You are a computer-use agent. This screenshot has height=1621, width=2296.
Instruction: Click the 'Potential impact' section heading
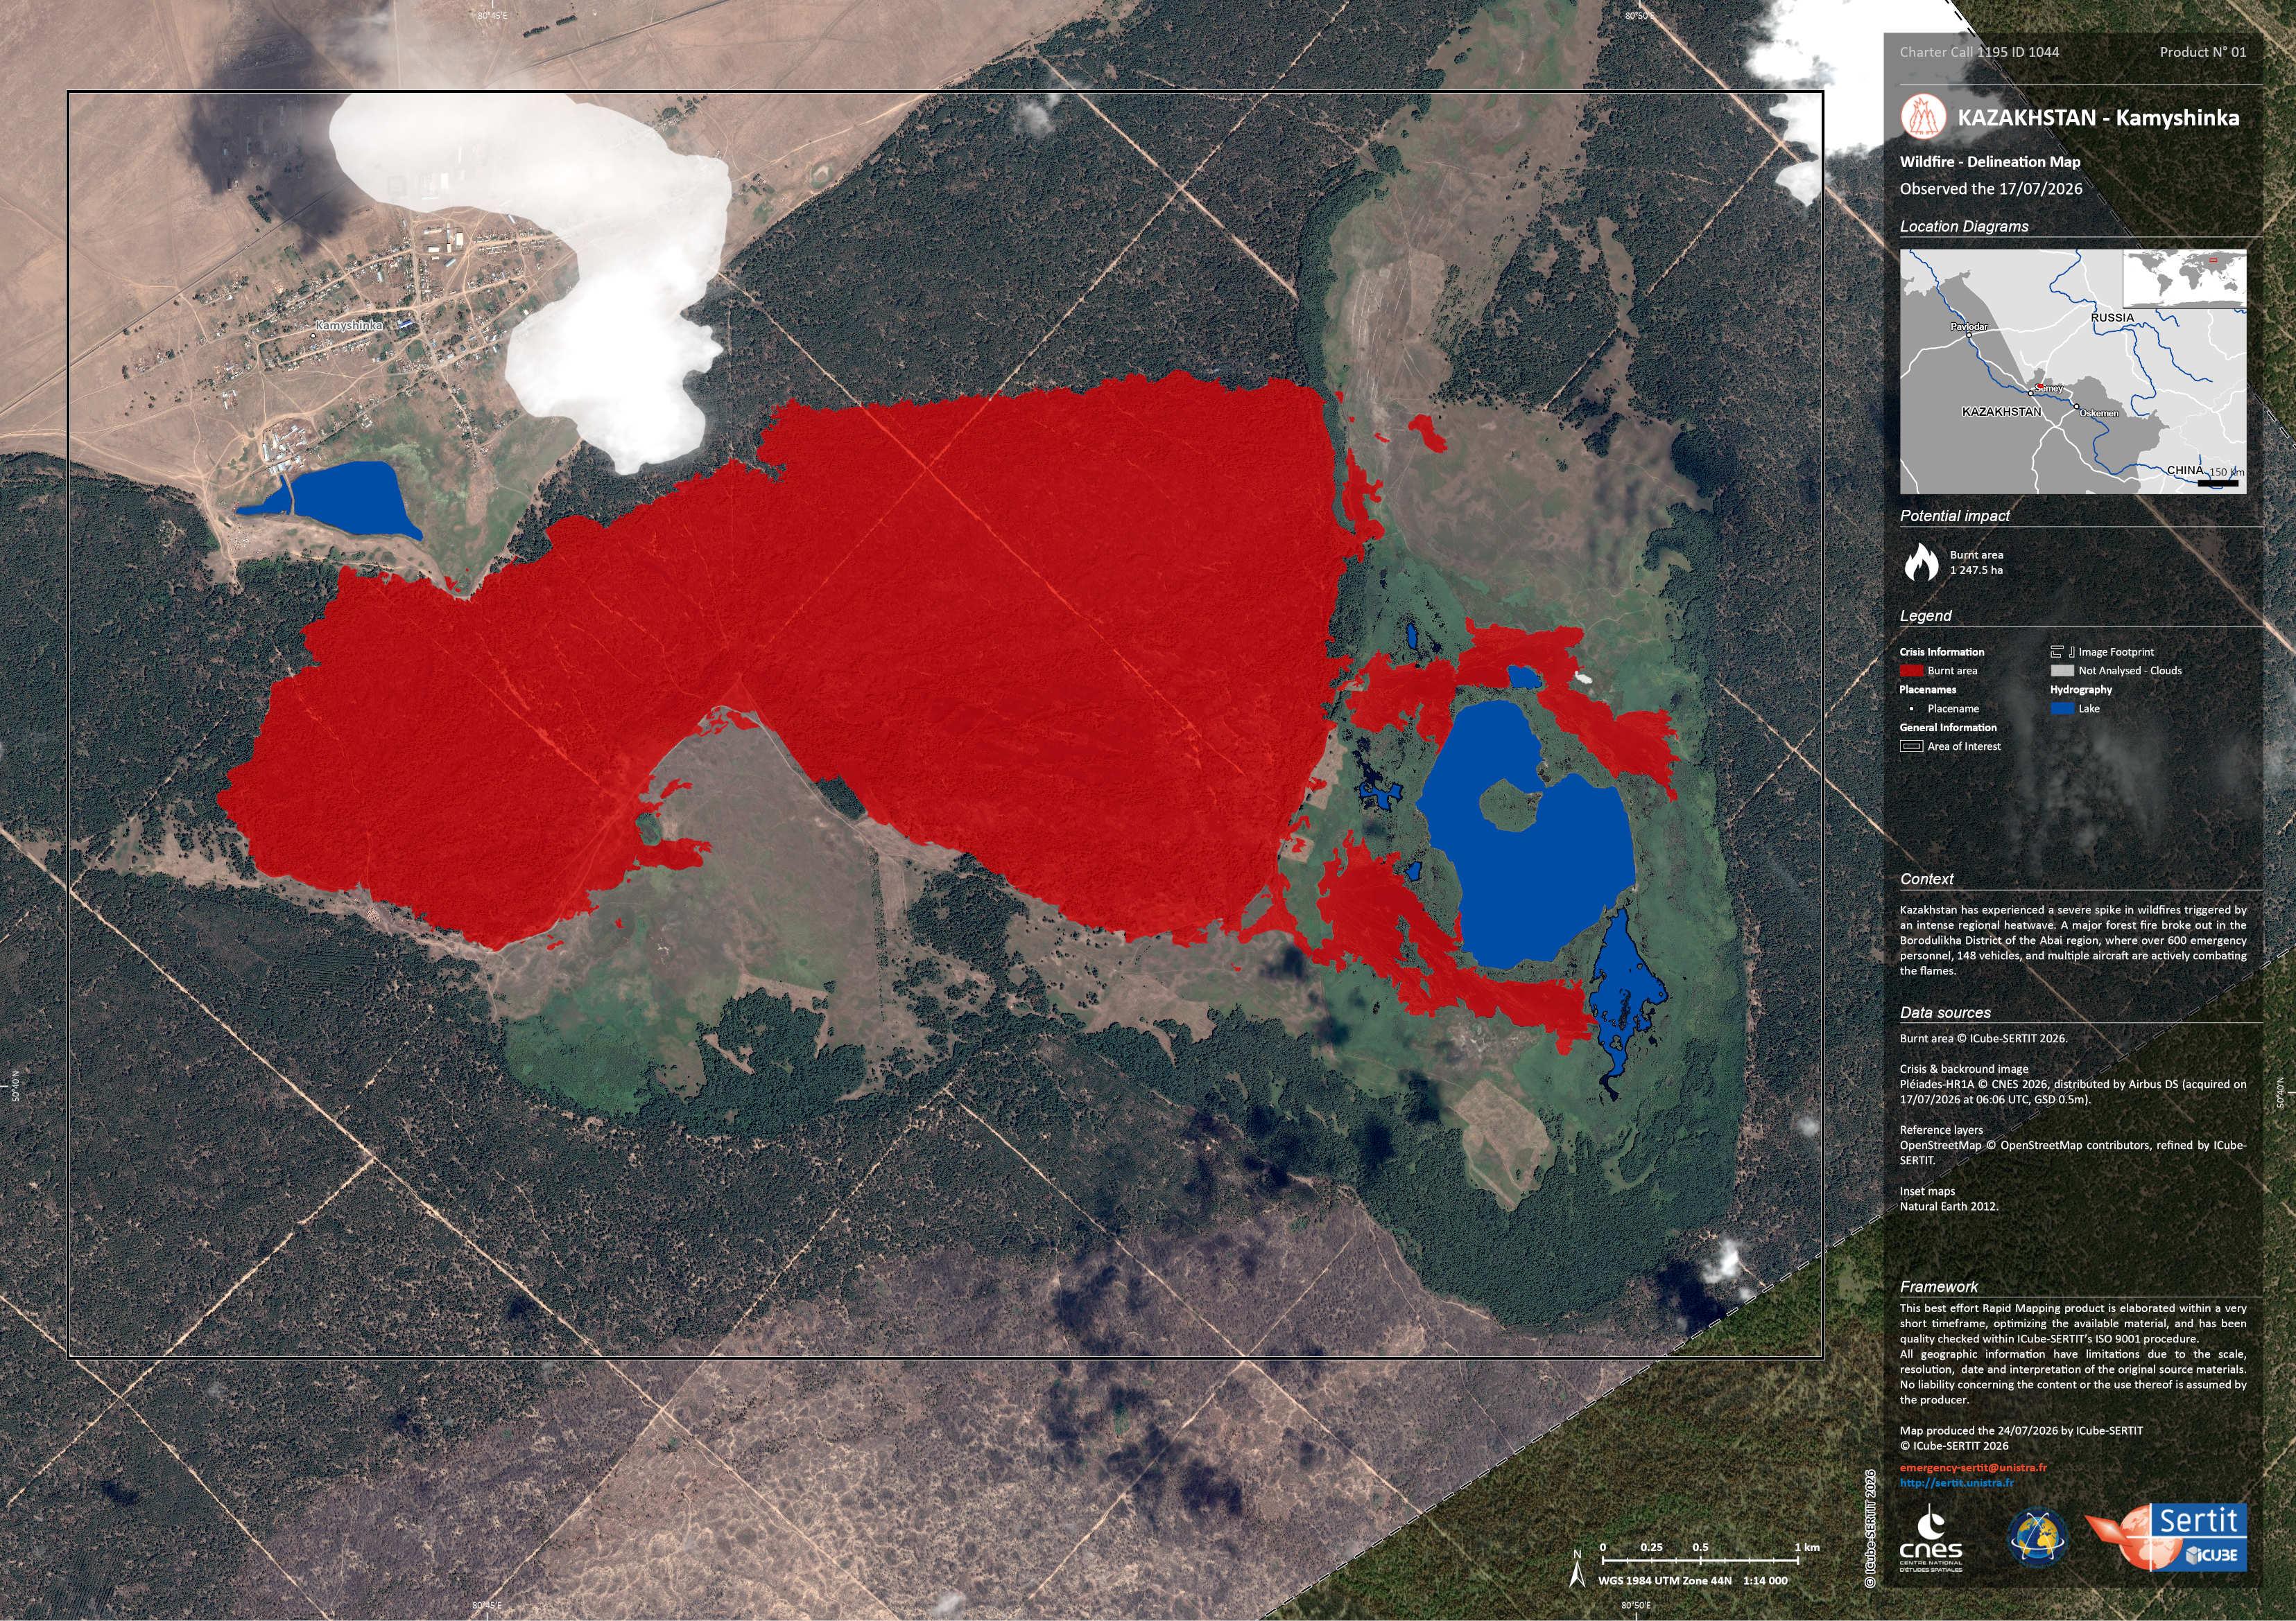[1955, 516]
